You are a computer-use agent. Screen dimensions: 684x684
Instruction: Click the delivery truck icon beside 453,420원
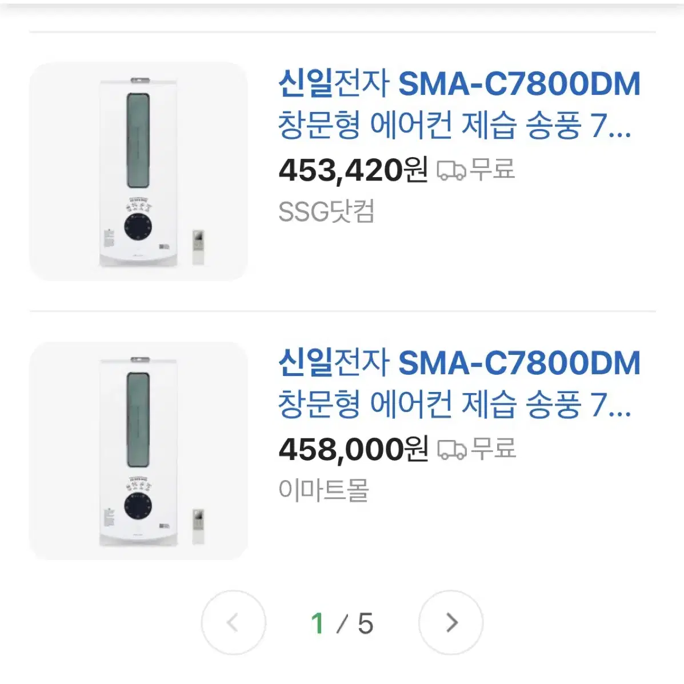click(451, 170)
